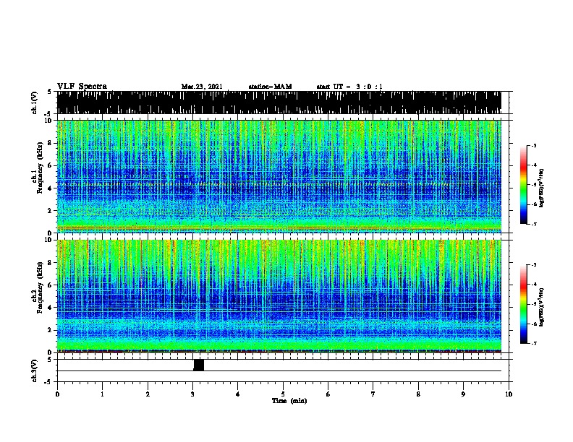Click the ch.2 "Frequency (kHz)" axis label
573x442 pixels.
(x=40, y=287)
